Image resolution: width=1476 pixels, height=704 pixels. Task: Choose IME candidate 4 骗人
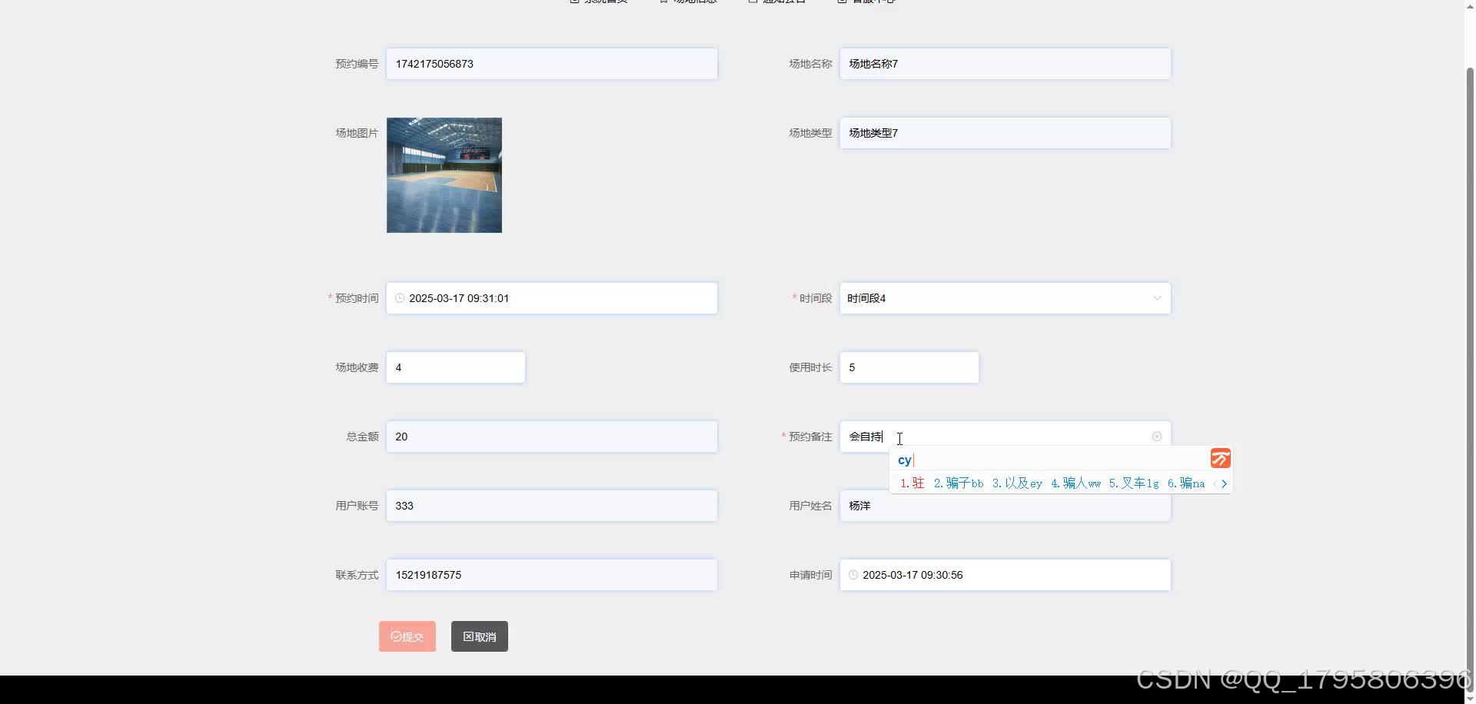[1075, 483]
